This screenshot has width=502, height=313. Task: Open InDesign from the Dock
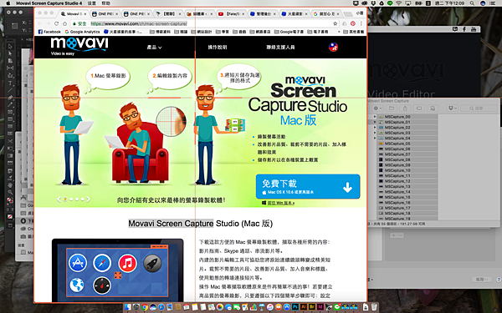(320, 307)
